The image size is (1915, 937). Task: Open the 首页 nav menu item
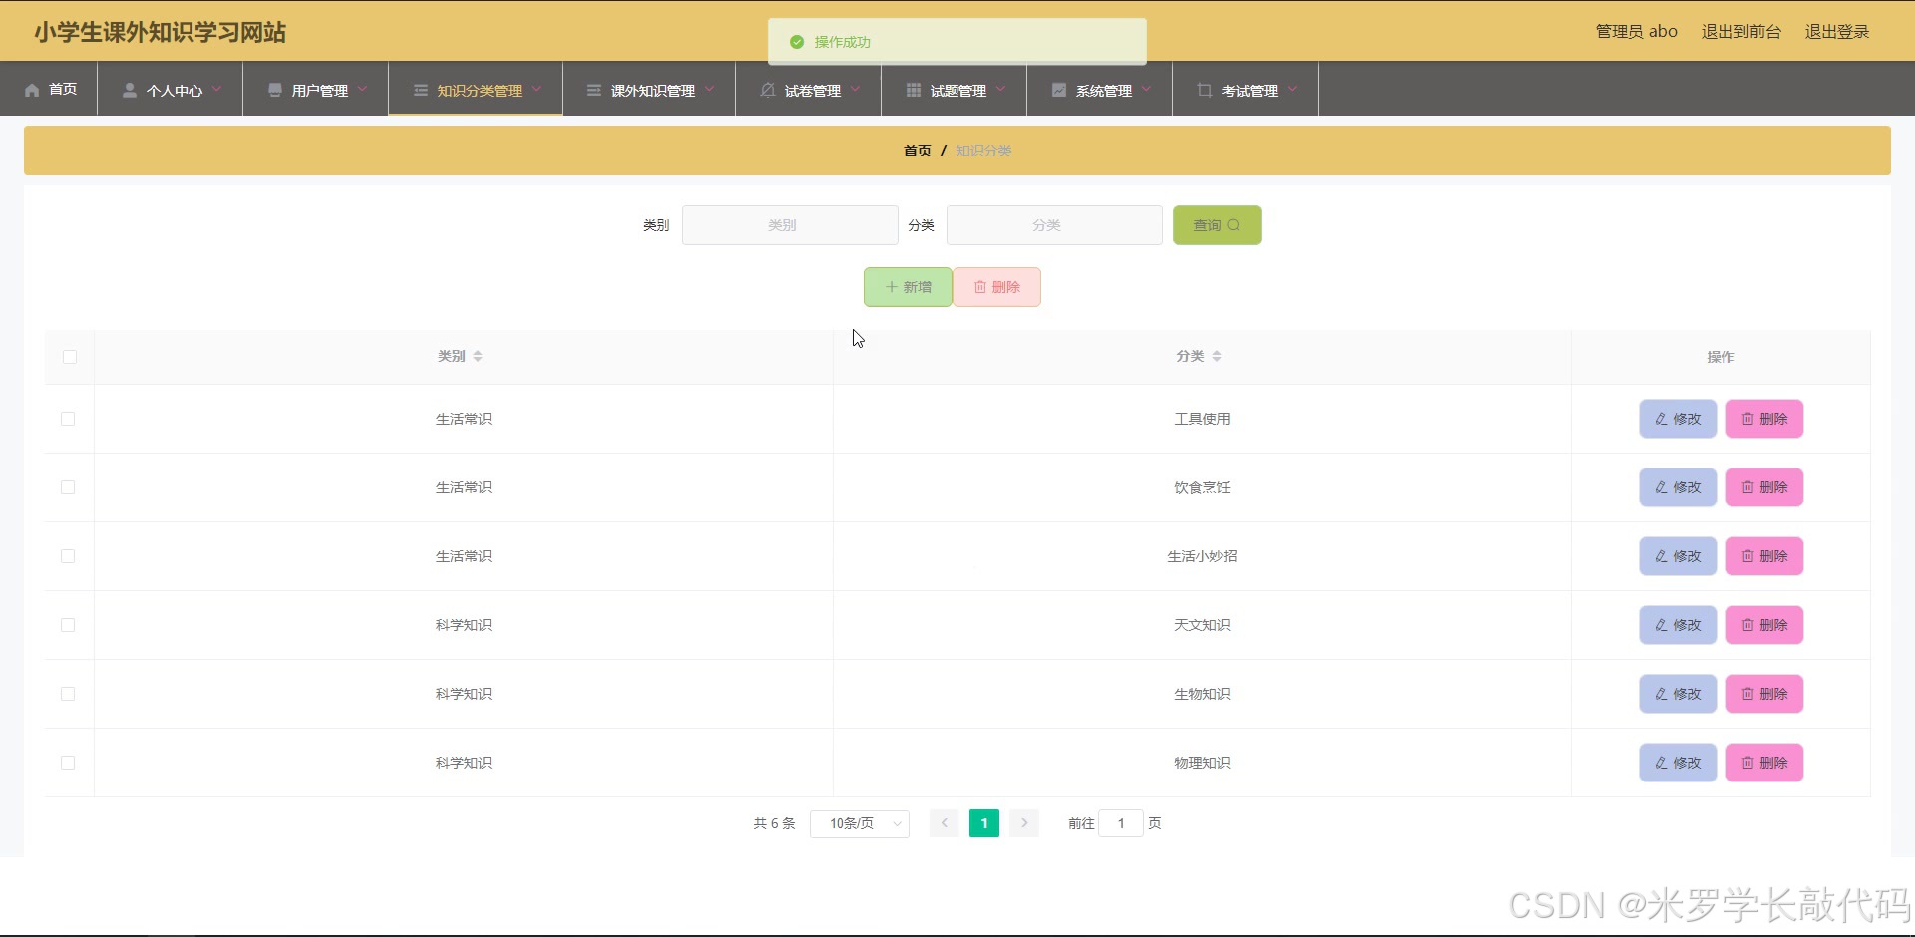(49, 89)
